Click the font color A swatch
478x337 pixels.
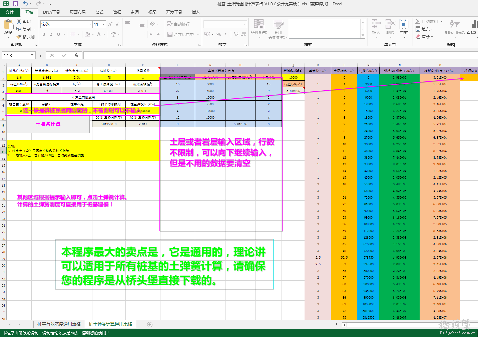[99, 34]
